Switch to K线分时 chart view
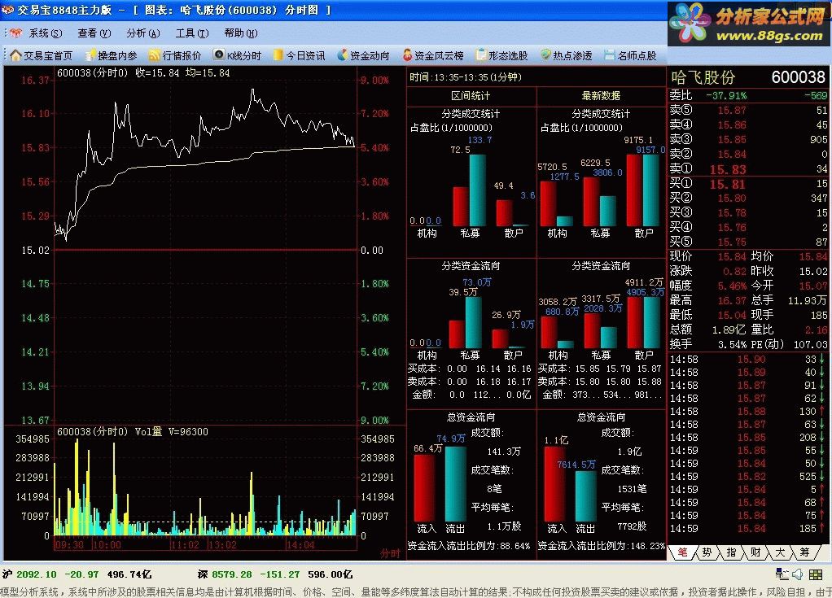 pyautogui.click(x=238, y=55)
